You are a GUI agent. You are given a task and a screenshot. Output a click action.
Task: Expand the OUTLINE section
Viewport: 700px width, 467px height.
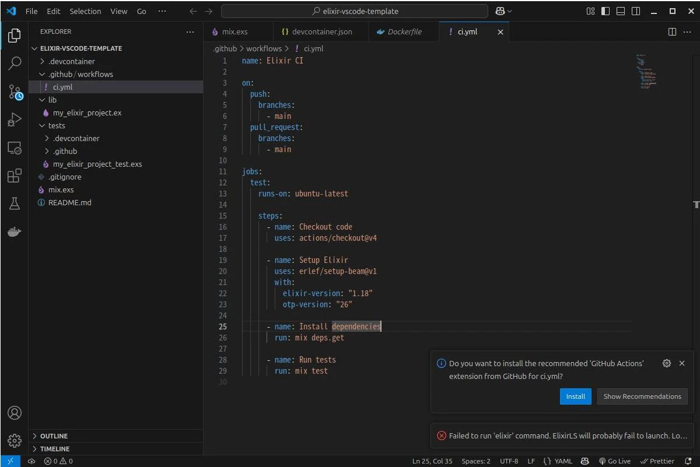click(x=116, y=436)
